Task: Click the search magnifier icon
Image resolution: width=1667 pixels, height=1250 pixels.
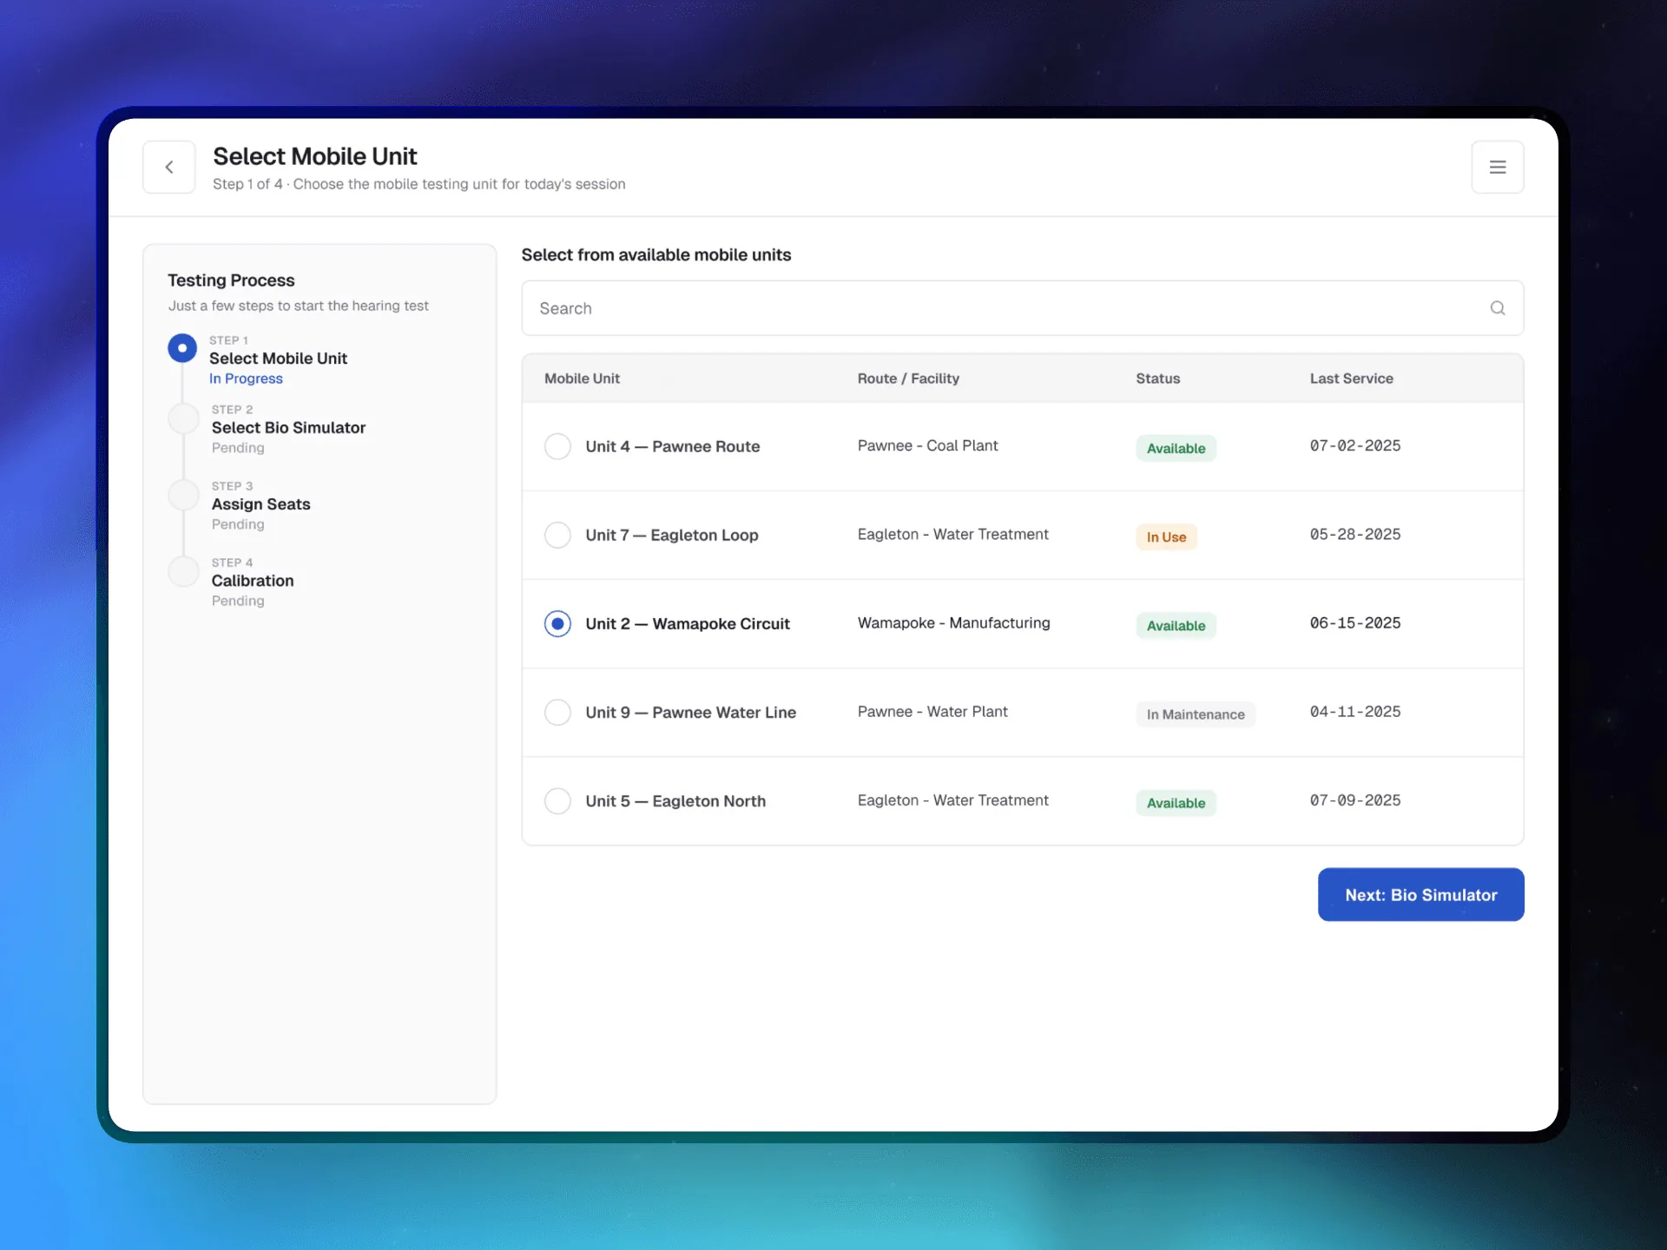Action: point(1498,308)
